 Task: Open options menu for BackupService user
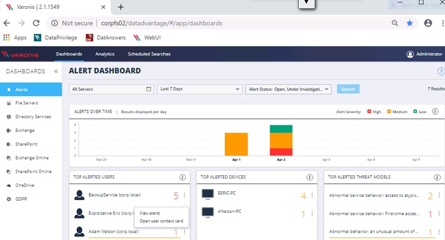[x=185, y=195]
